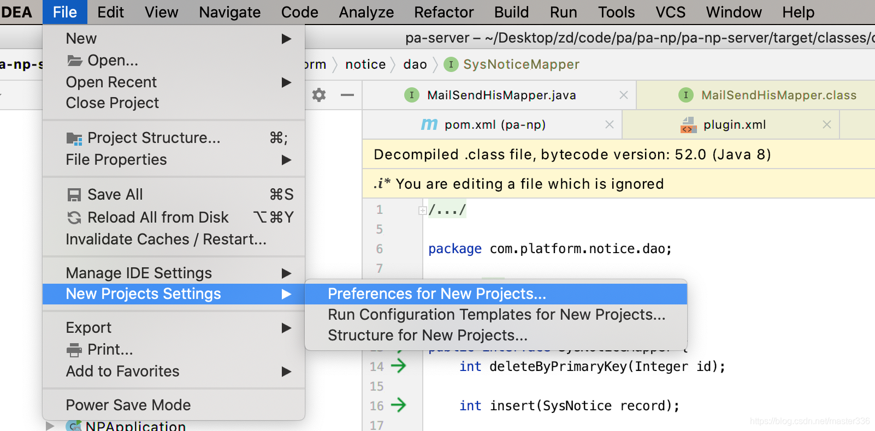Click the hide tool window minus icon

(x=347, y=95)
